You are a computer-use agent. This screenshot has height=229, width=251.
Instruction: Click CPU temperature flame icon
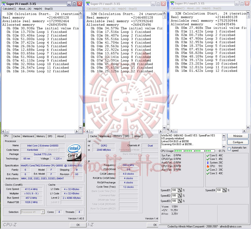pyautogui.click(x=208, y=166)
